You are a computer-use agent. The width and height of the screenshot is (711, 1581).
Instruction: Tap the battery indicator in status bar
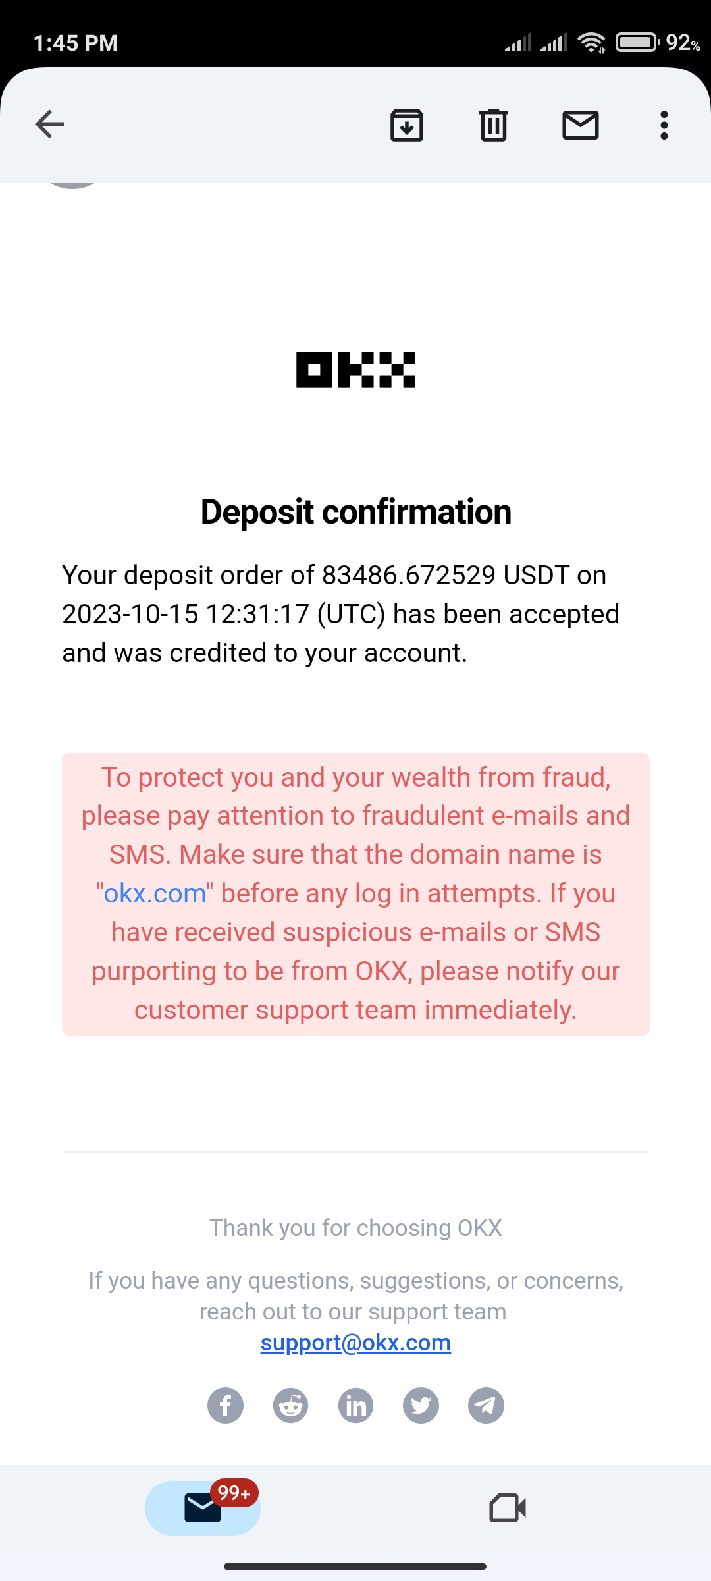pyautogui.click(x=637, y=43)
